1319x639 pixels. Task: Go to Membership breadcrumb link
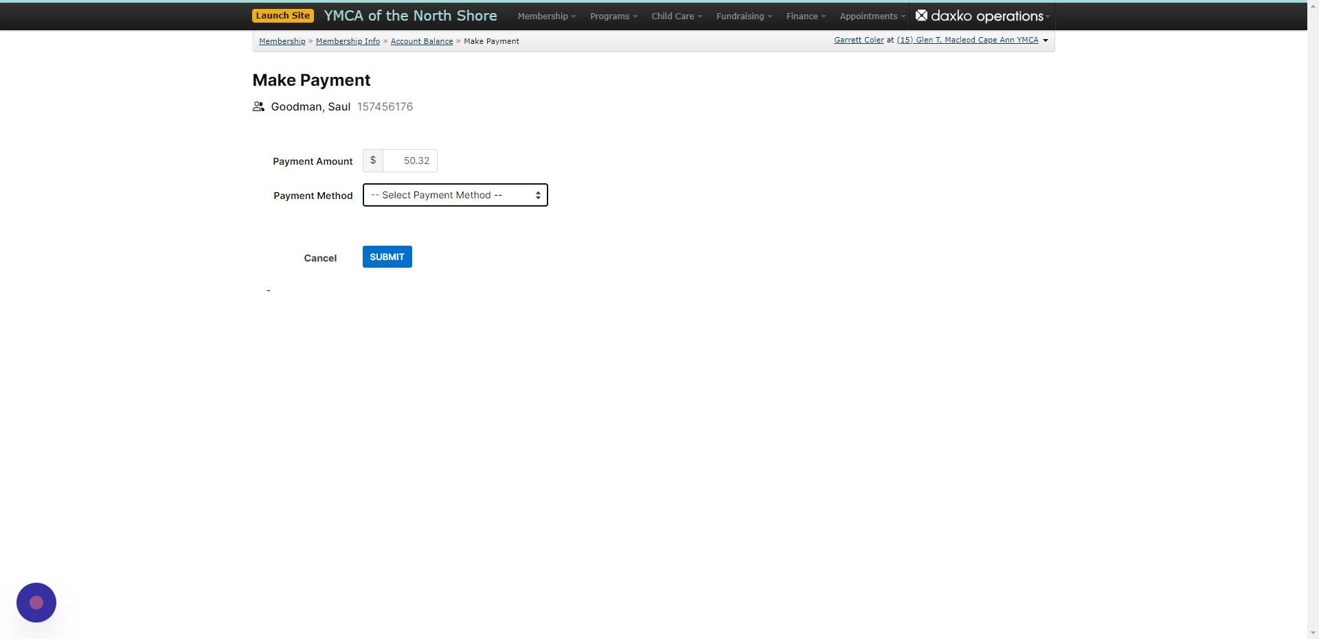[x=282, y=41]
